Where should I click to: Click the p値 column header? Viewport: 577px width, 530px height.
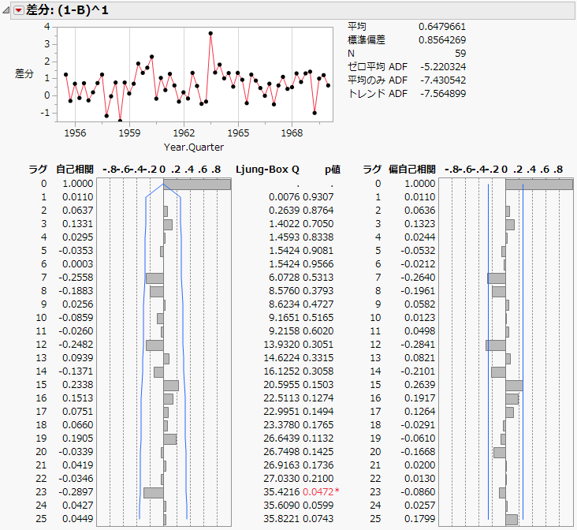[333, 169]
